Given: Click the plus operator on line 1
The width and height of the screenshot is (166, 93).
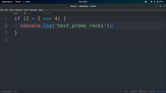Looking at the screenshot, I should pyautogui.click(x=33, y=19).
